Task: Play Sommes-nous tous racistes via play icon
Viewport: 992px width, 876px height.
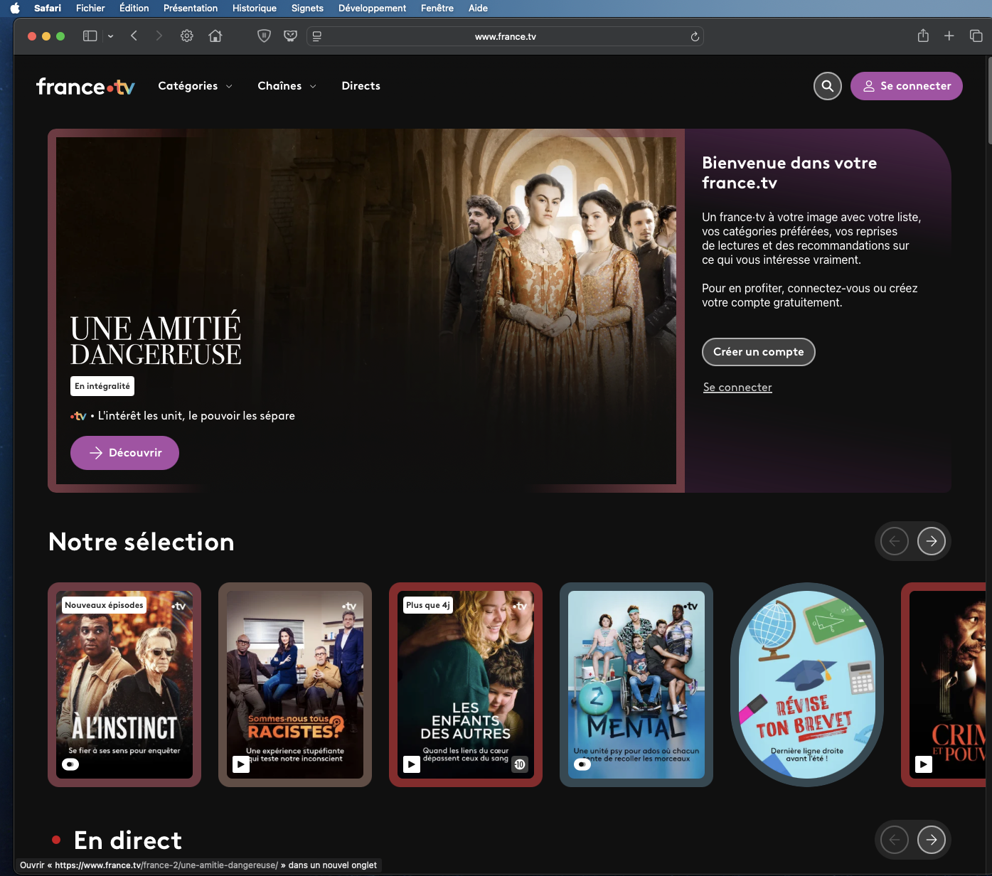Action: tap(241, 764)
